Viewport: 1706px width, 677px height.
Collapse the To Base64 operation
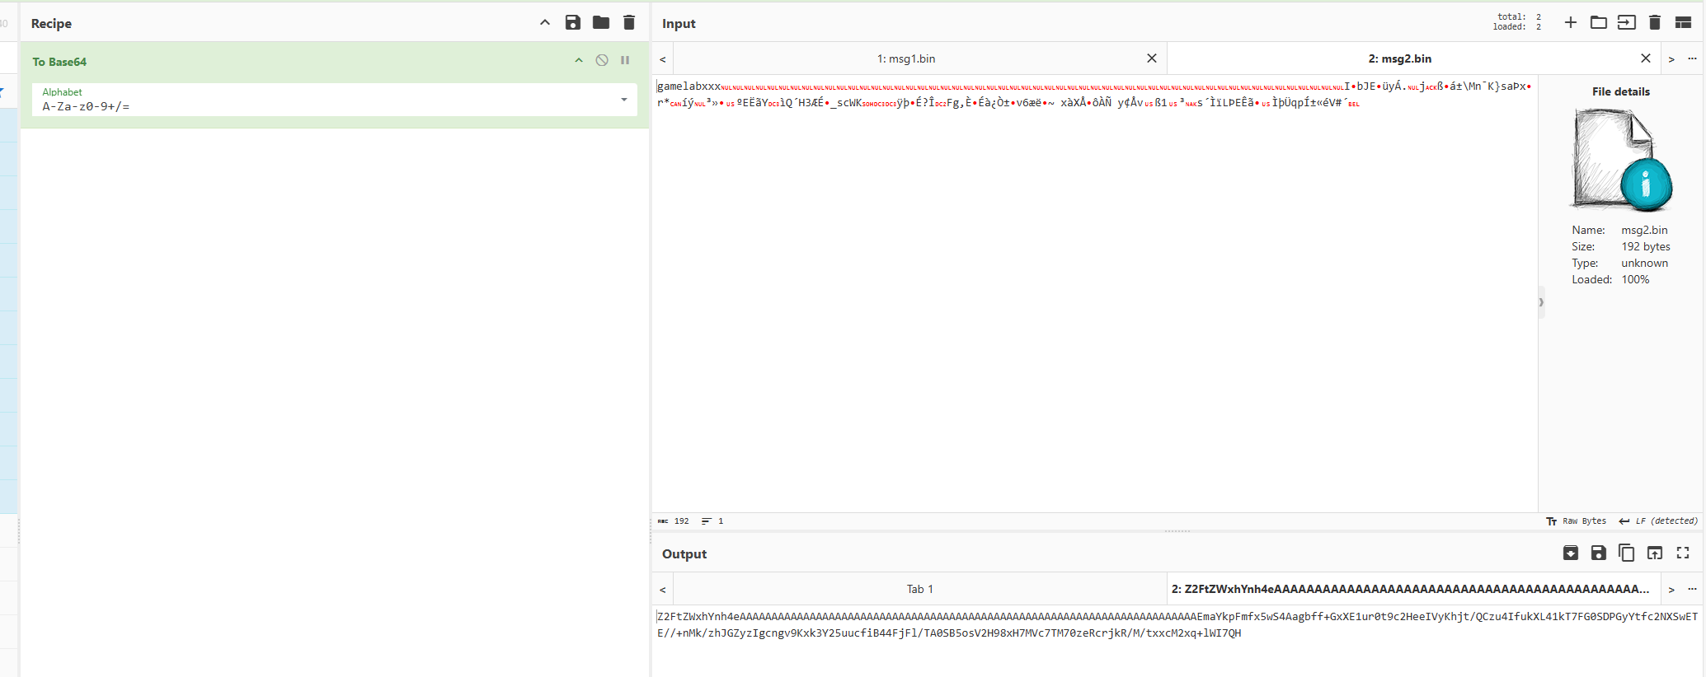tap(579, 60)
